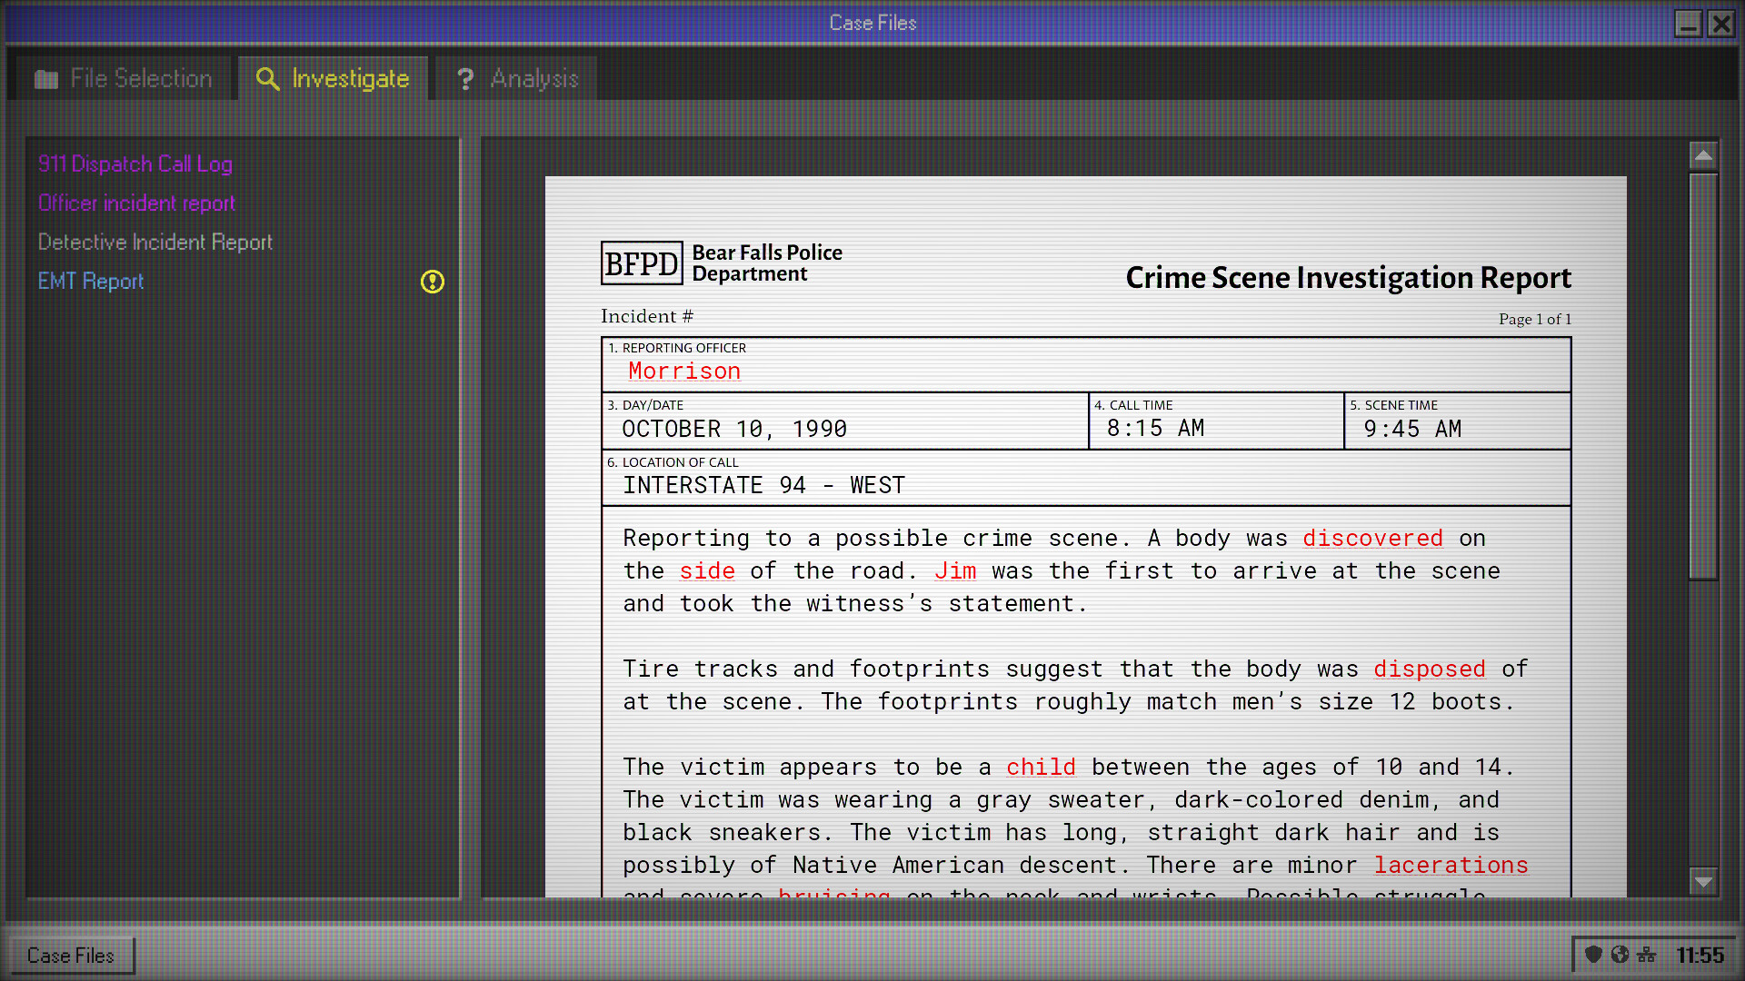Click the folder icon on File Selection tab
Viewport: 1745px width, 981px height.
click(x=45, y=78)
